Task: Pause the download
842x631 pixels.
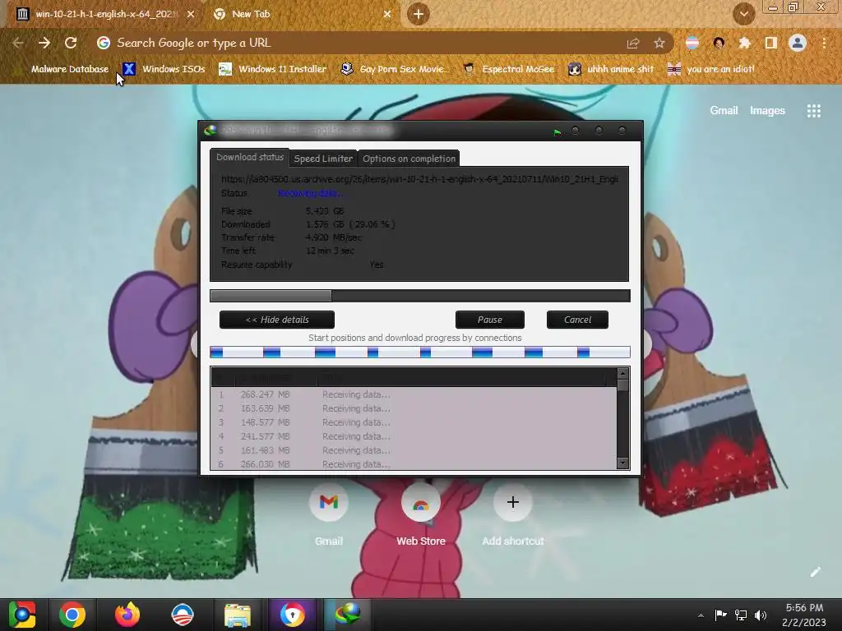Action: point(490,320)
